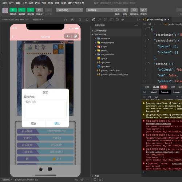Click the outline list icon above editor

(144, 24)
